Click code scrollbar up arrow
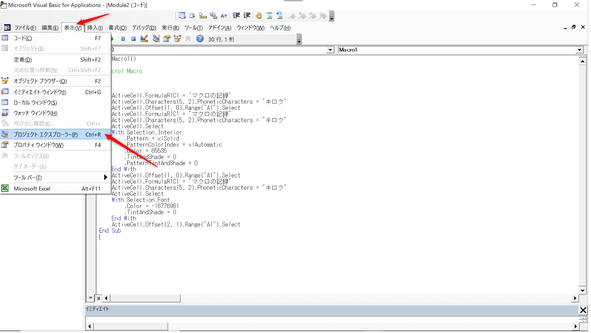Viewport: 591px width, 333px height. (583, 61)
